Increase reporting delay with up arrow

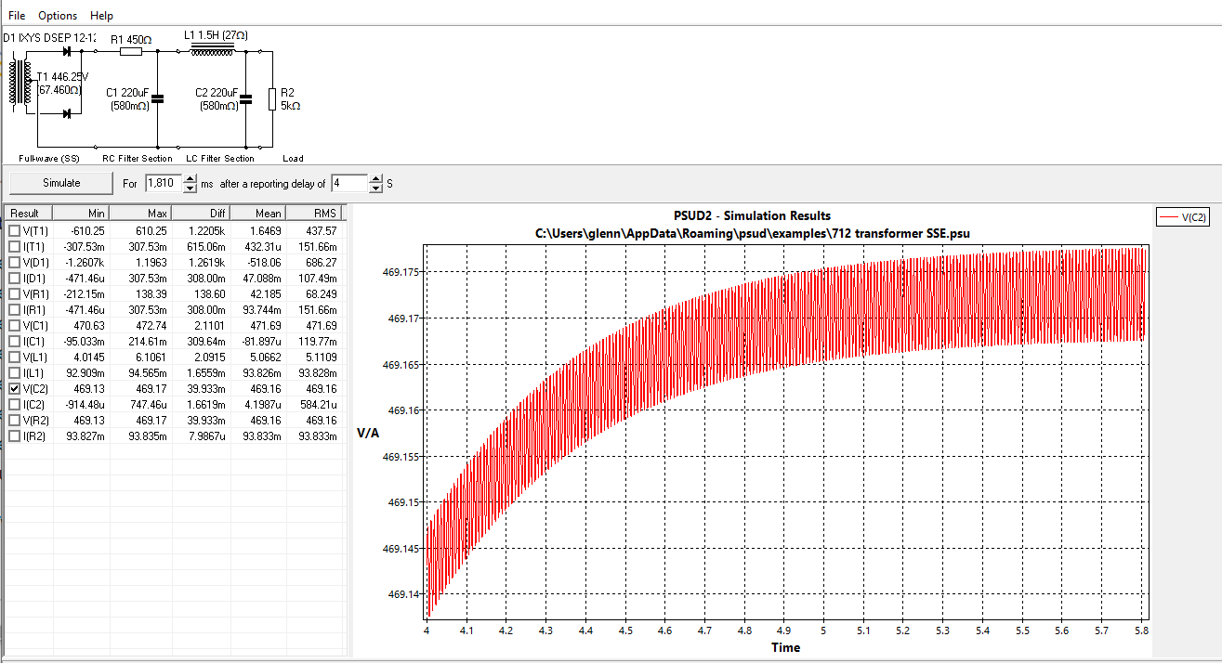375,178
